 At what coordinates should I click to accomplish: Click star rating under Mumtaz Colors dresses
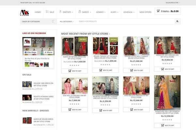click(x=106, y=105)
